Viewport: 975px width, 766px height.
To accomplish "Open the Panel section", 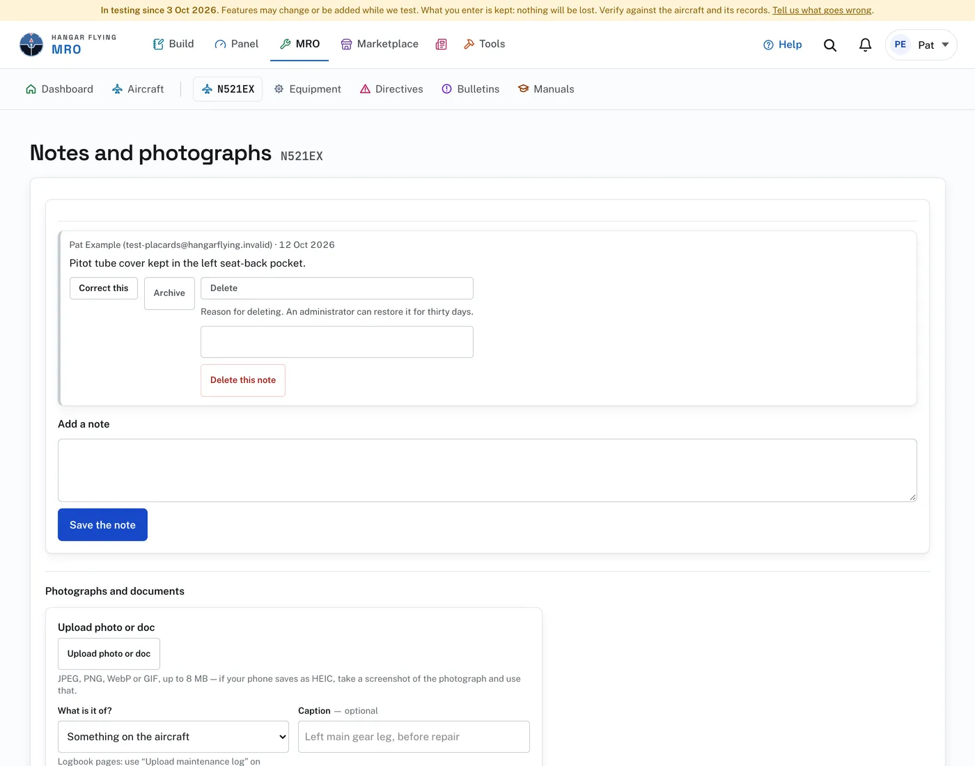I will coord(236,44).
